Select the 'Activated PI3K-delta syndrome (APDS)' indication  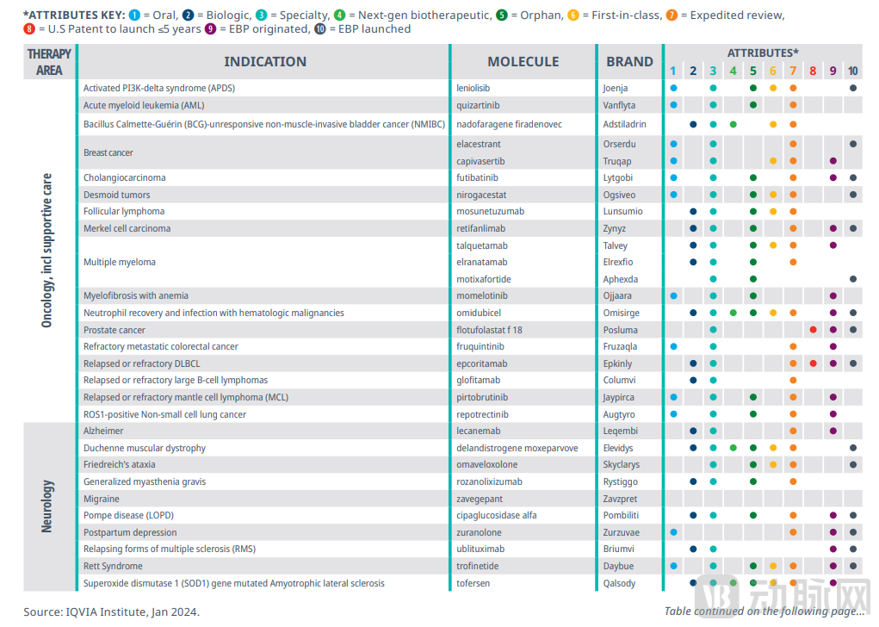coord(159,88)
